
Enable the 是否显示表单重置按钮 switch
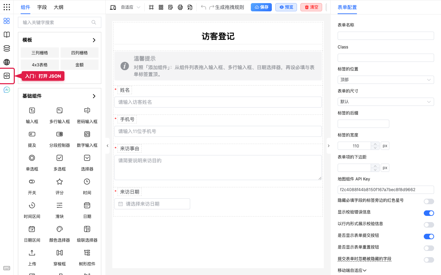click(x=429, y=248)
